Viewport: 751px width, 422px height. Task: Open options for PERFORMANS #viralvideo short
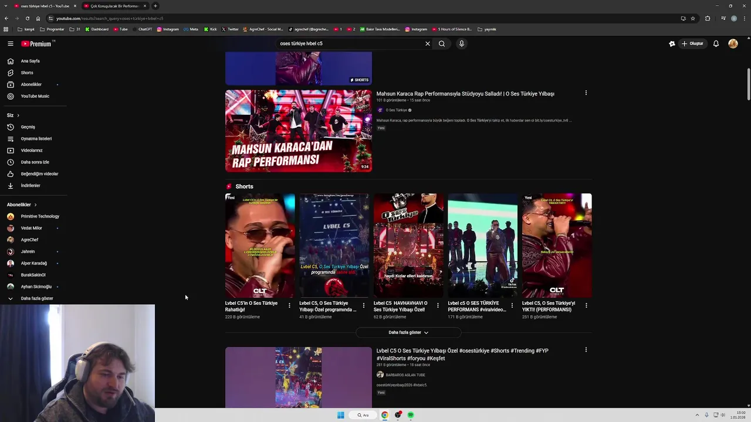click(512, 305)
